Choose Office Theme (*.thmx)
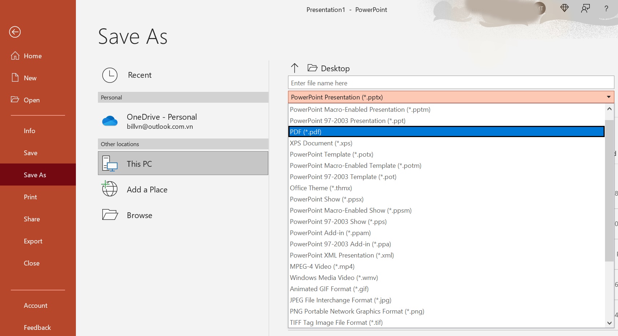This screenshot has width=618, height=336. click(446, 188)
